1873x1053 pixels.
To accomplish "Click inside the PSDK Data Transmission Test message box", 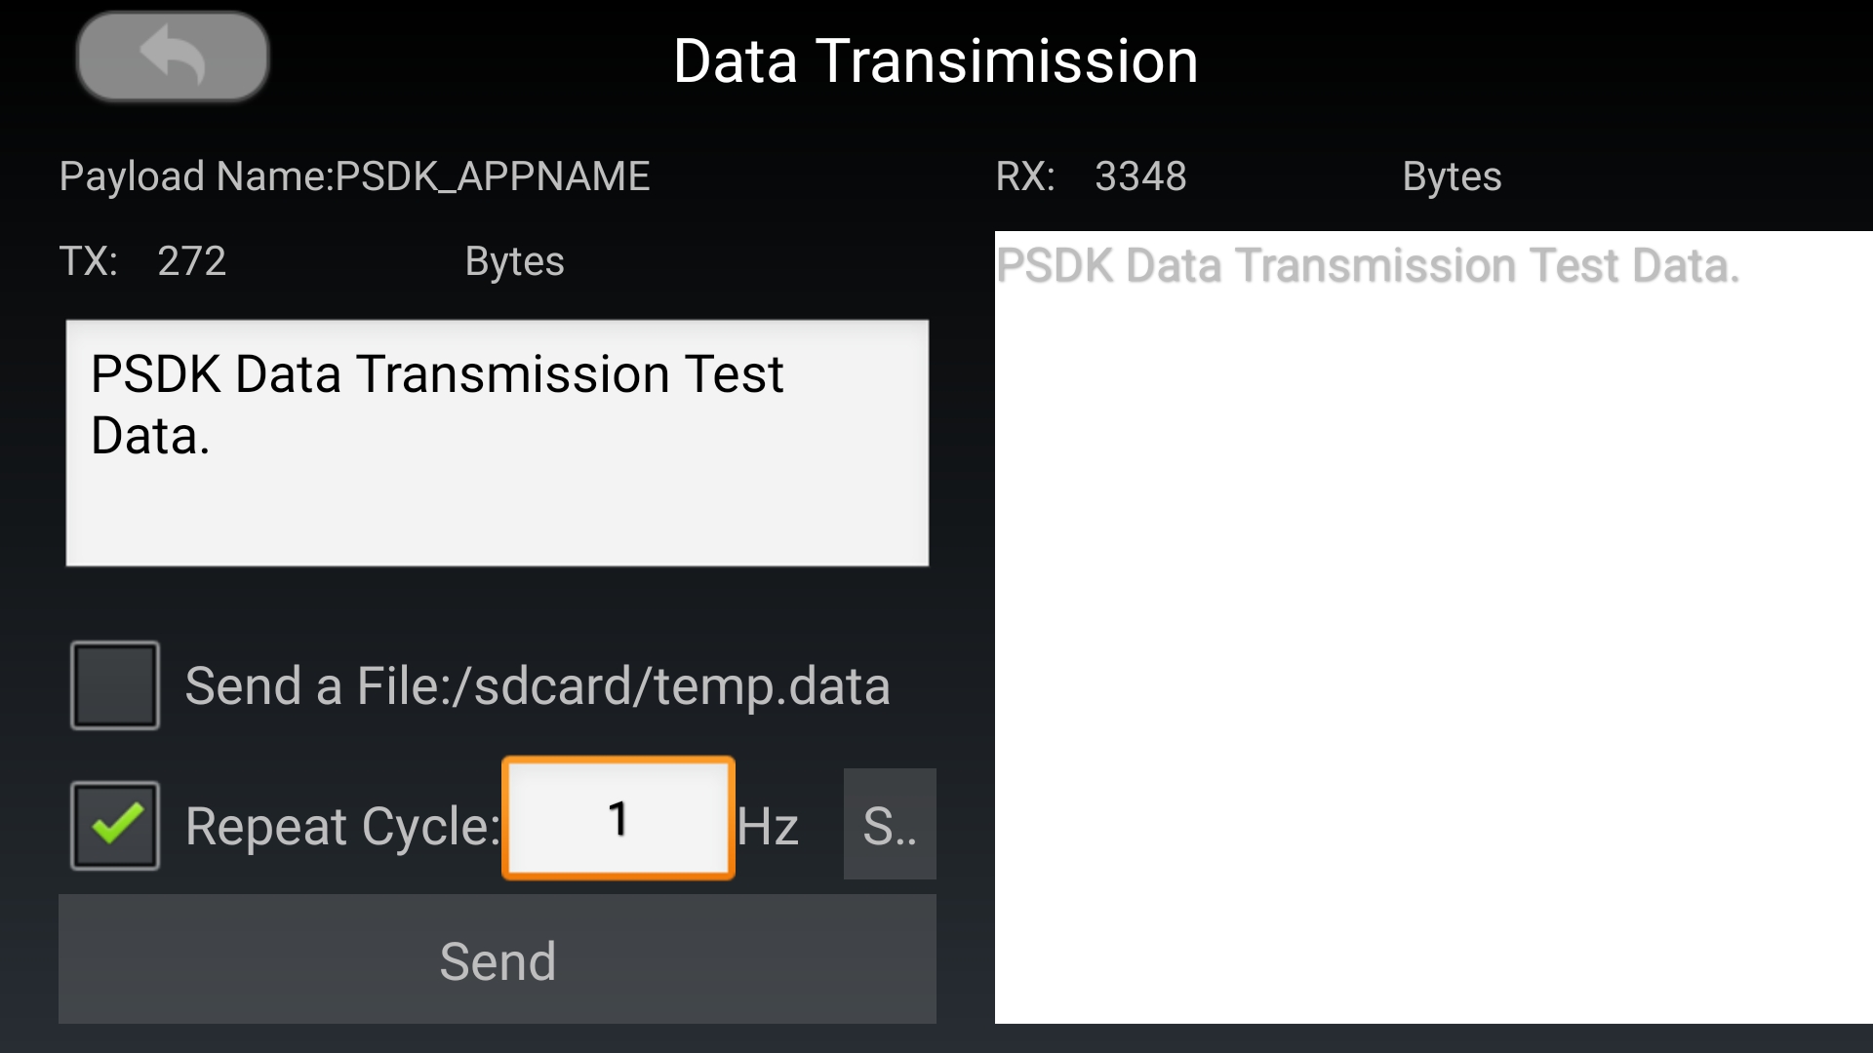I will (497, 444).
